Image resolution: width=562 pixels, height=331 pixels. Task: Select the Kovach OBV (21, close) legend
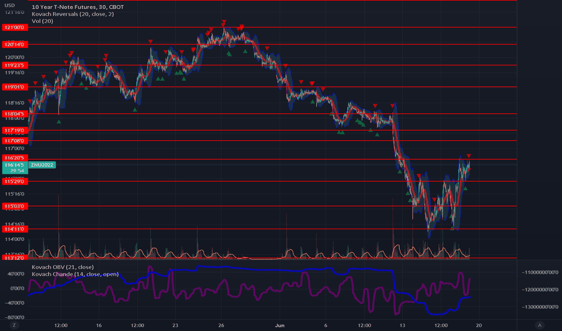coord(63,267)
